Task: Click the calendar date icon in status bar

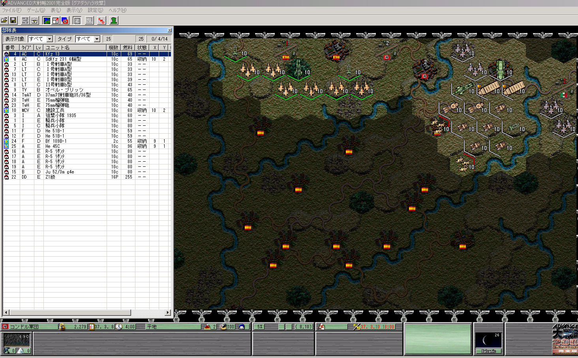Action: (x=92, y=326)
